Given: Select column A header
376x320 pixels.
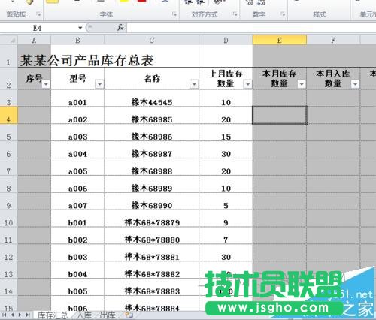Looking at the screenshot, I should [x=34, y=40].
